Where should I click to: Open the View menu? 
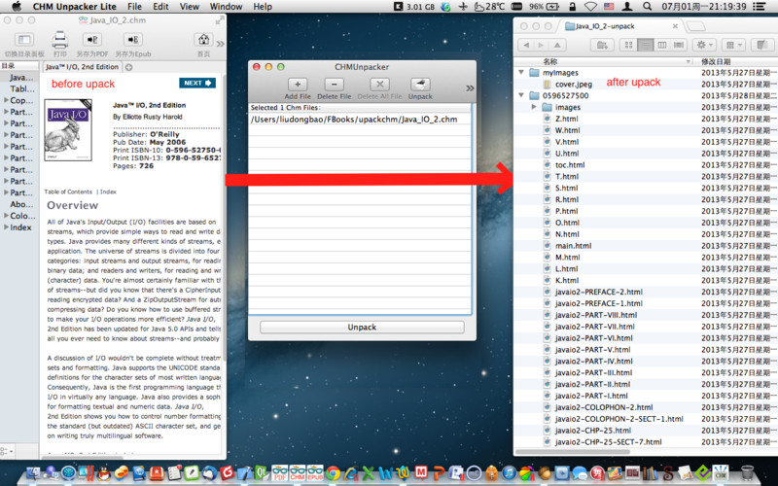tap(189, 7)
